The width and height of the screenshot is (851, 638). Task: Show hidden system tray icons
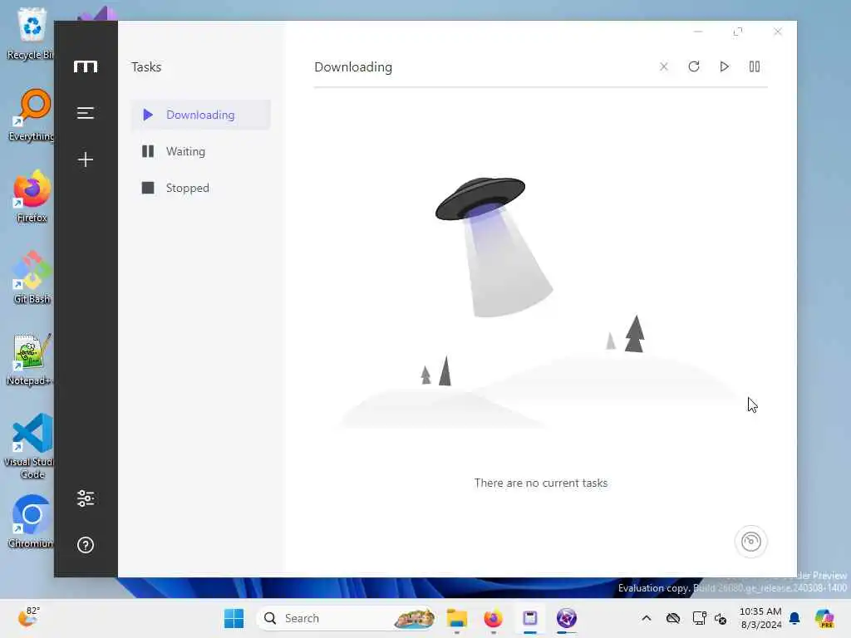(646, 618)
